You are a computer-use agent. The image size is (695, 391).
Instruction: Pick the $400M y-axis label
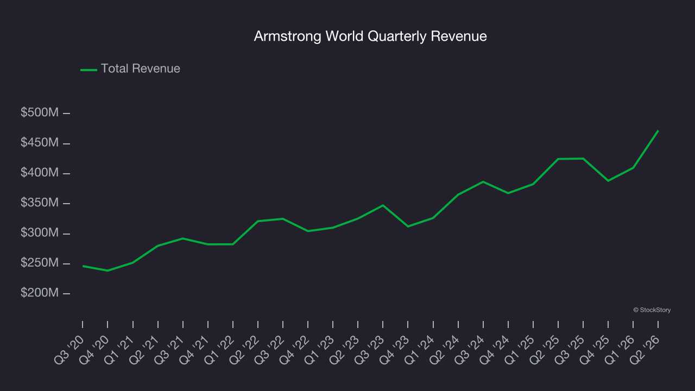[x=40, y=173]
